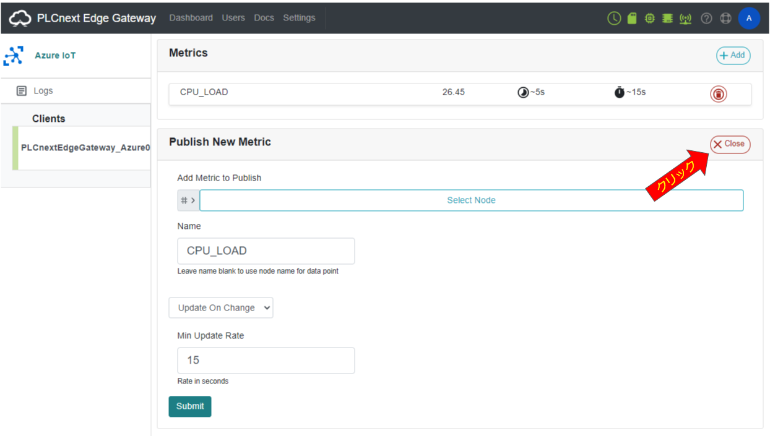Click the support lifebuoy icon next to help
Image resolution: width=770 pixels, height=436 pixels.
pyautogui.click(x=725, y=18)
